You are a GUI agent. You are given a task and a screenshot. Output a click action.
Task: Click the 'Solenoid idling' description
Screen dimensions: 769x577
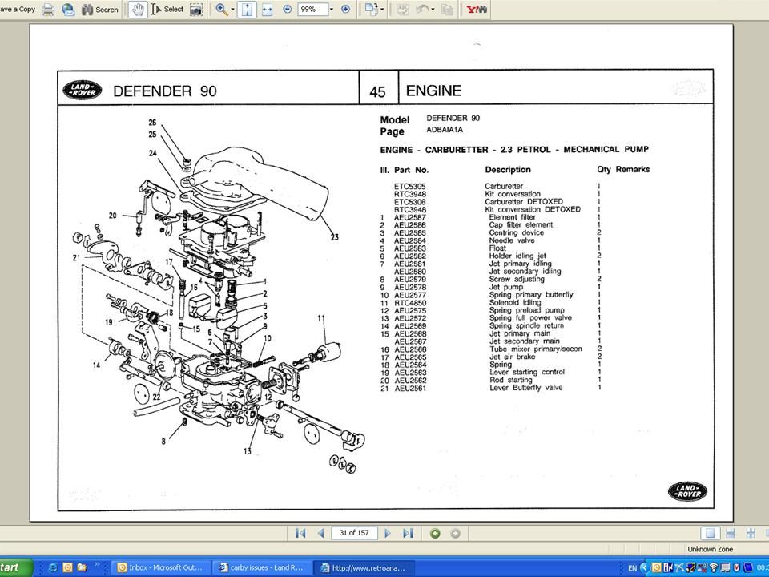pos(515,303)
